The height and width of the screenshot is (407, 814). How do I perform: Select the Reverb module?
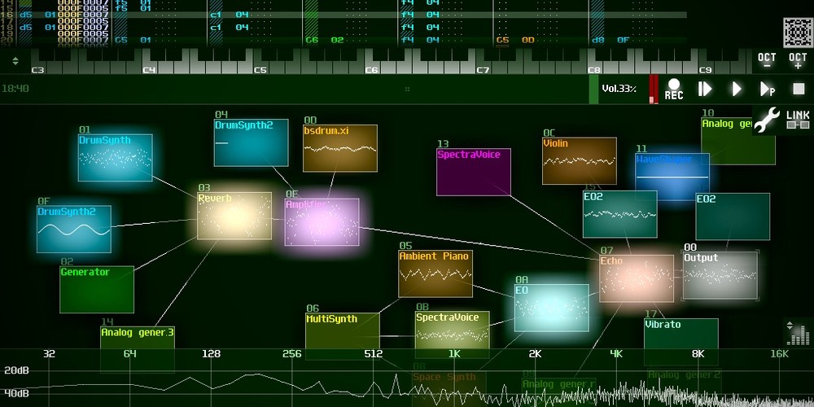coord(234,216)
